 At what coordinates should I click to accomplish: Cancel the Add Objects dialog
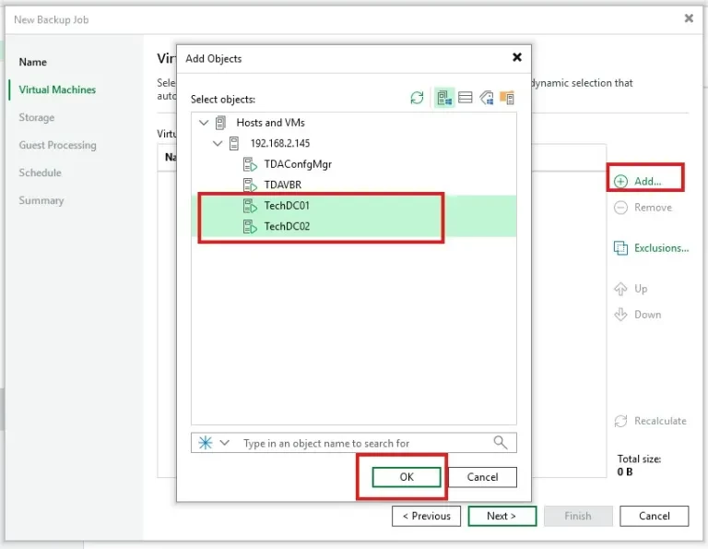(x=482, y=477)
